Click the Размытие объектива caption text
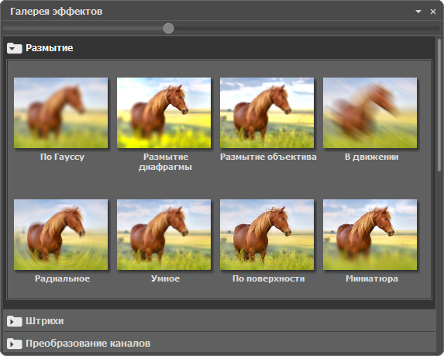 268,157
